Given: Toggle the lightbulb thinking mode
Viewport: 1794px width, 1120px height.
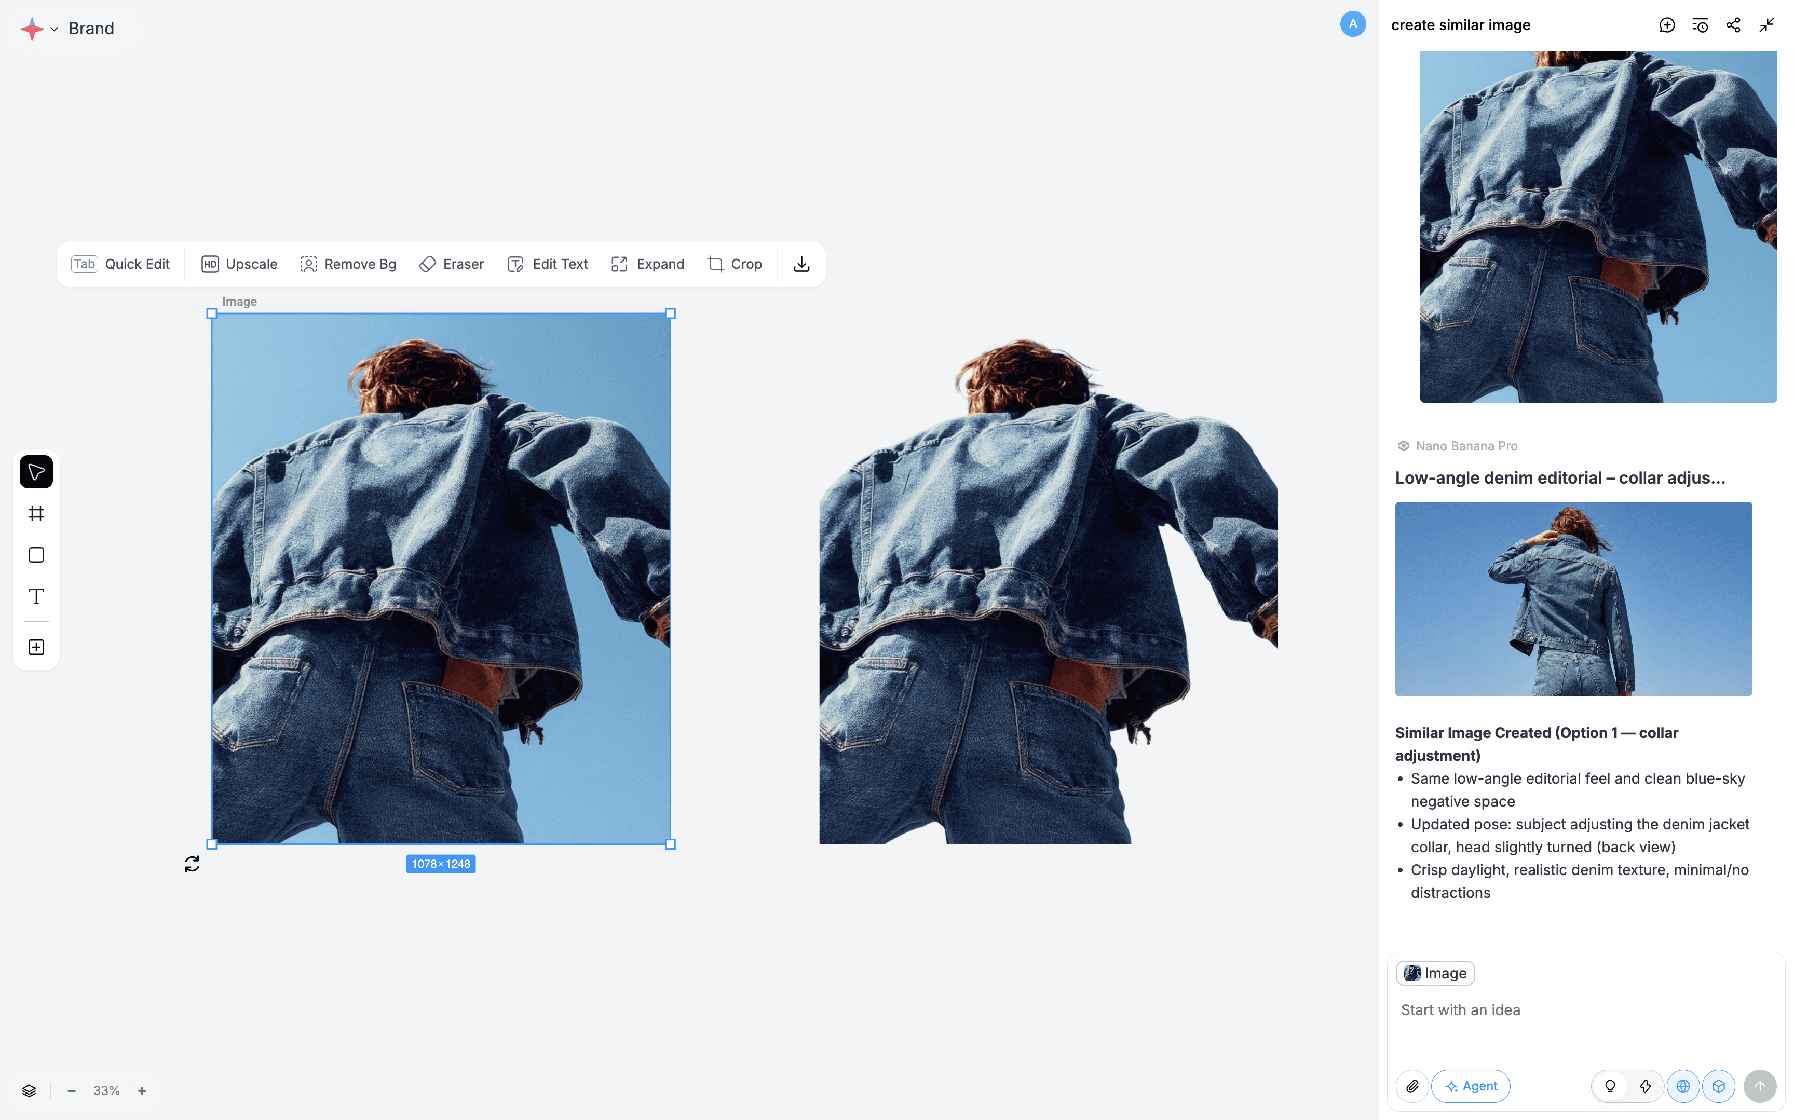Looking at the screenshot, I should click(1610, 1086).
